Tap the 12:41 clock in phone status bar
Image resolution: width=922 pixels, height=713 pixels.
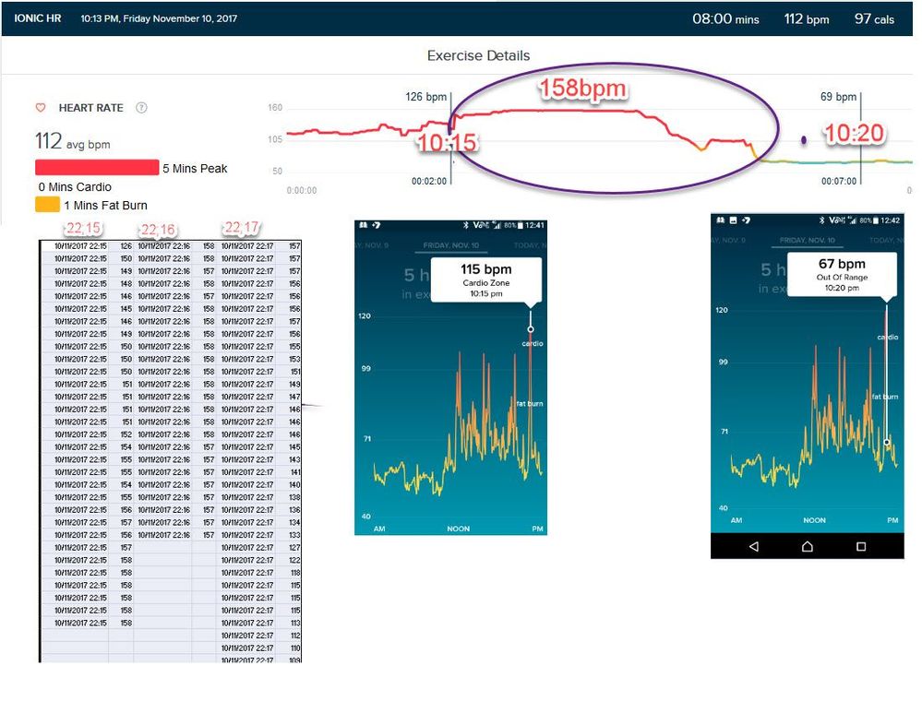[x=534, y=225]
